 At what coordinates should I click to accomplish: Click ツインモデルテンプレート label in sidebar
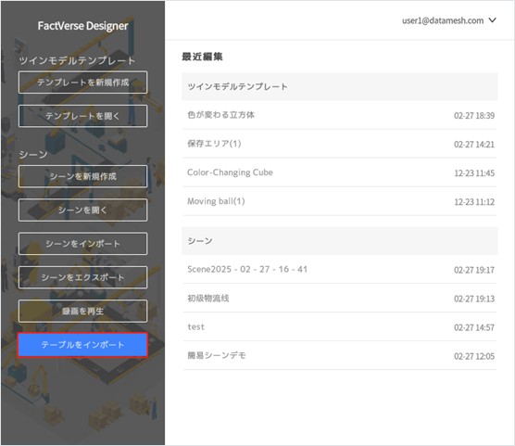point(77,60)
